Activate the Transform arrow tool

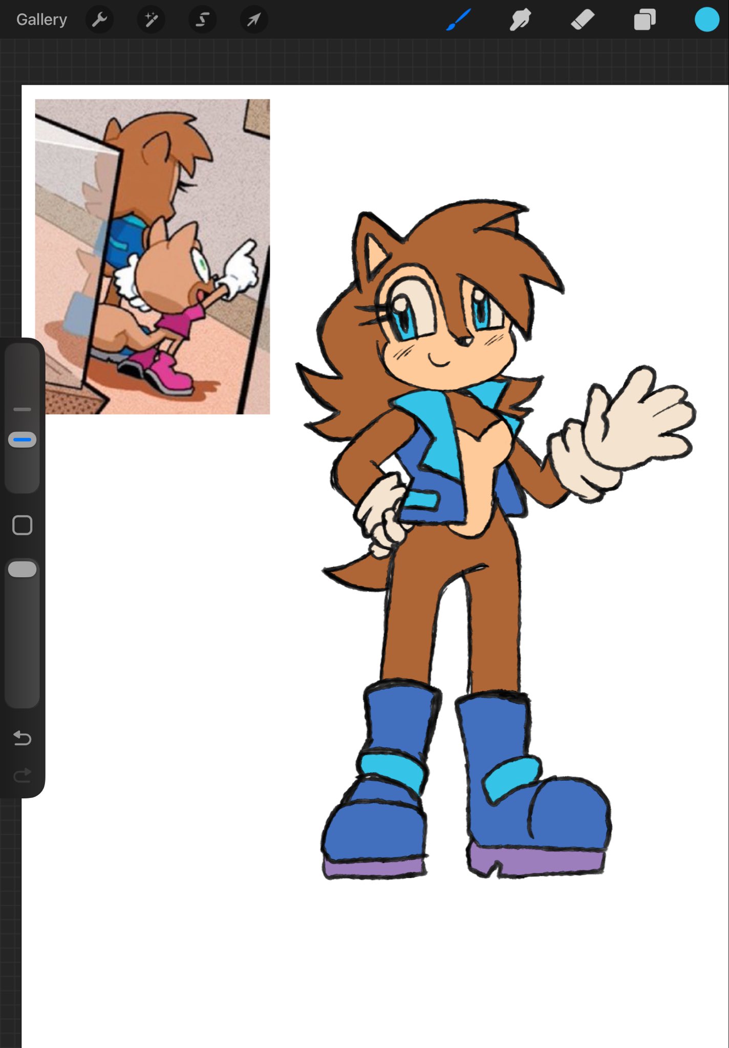pos(254,19)
